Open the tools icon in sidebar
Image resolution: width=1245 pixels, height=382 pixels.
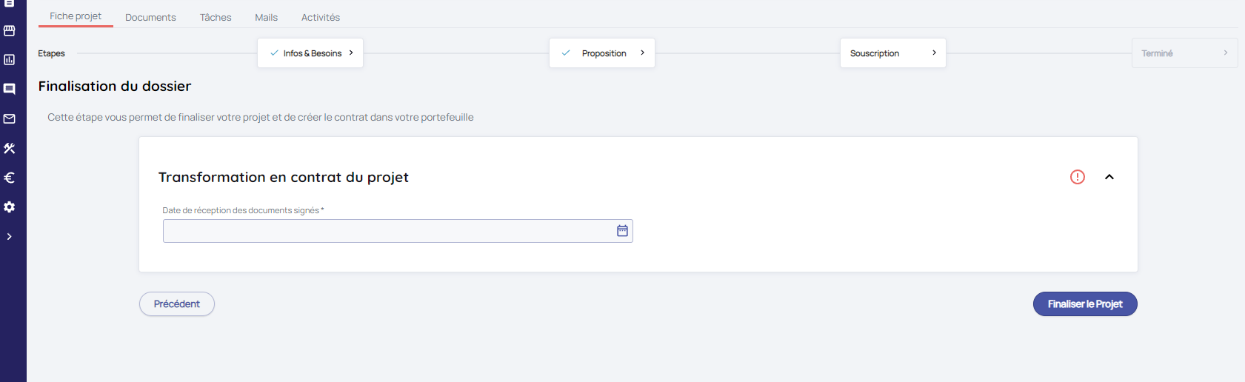tap(10, 148)
